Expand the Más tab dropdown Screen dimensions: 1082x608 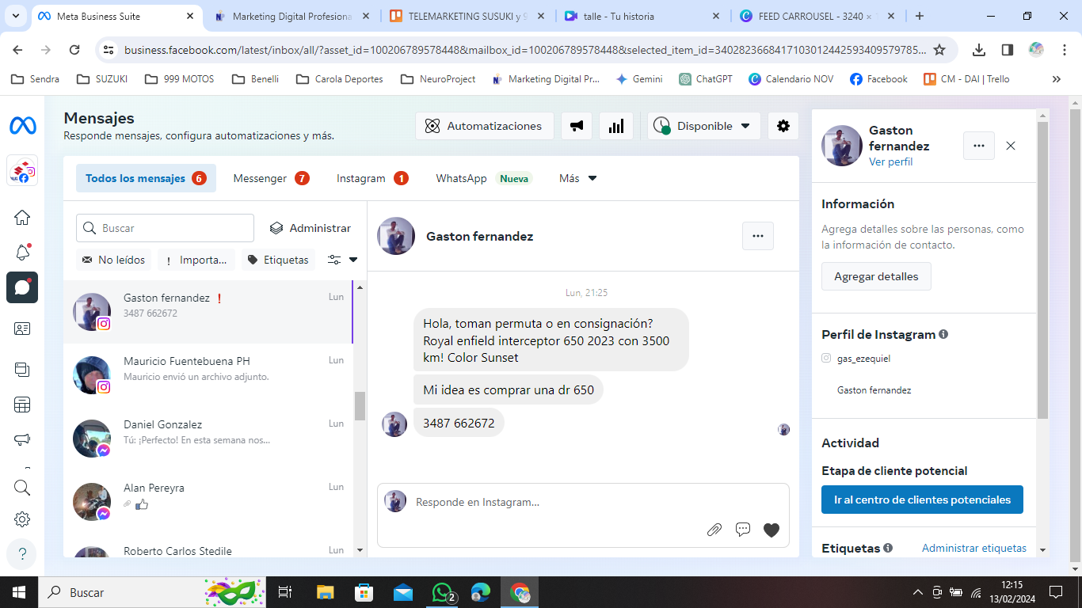(577, 178)
